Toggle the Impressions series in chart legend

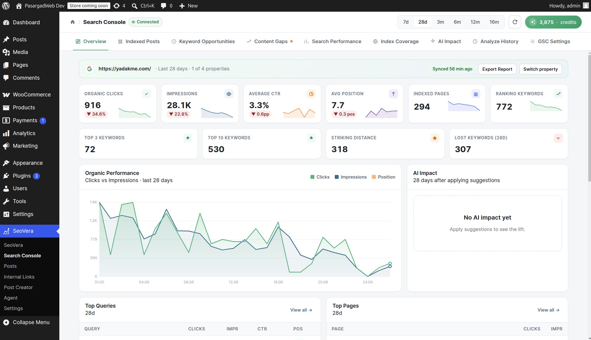[351, 177]
